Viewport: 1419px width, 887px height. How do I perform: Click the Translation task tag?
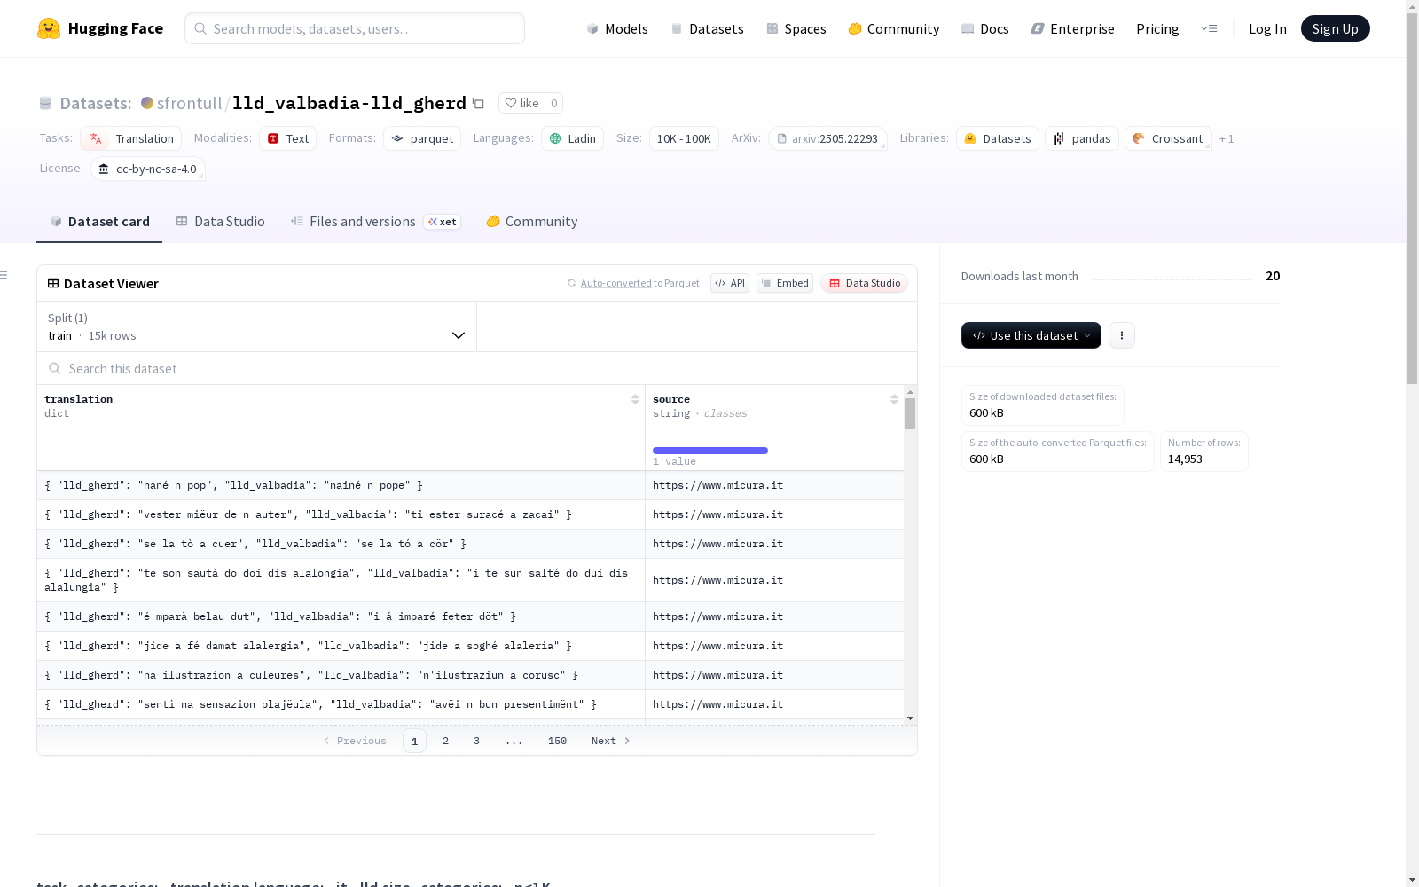coord(131,138)
